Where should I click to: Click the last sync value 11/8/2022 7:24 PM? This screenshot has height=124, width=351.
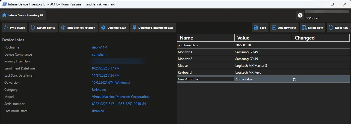tap(106, 75)
